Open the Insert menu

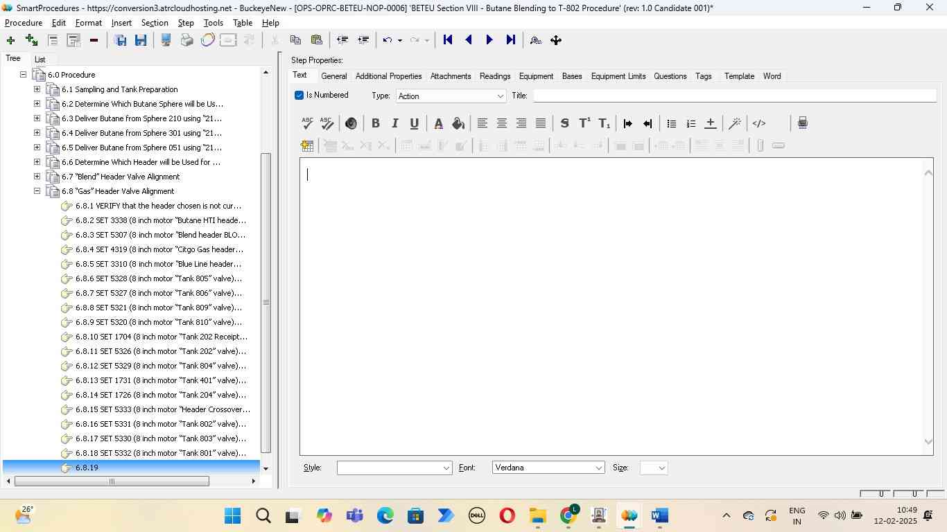[x=121, y=23]
